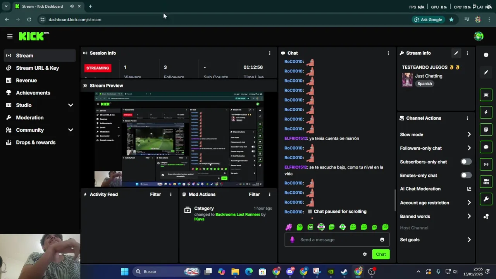Toggle Subscribers-only chat switch
Screen dimensions: 496x279
(x=466, y=162)
